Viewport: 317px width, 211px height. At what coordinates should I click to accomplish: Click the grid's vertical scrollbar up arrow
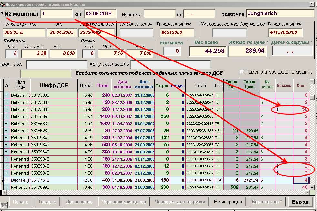click(x=312, y=82)
